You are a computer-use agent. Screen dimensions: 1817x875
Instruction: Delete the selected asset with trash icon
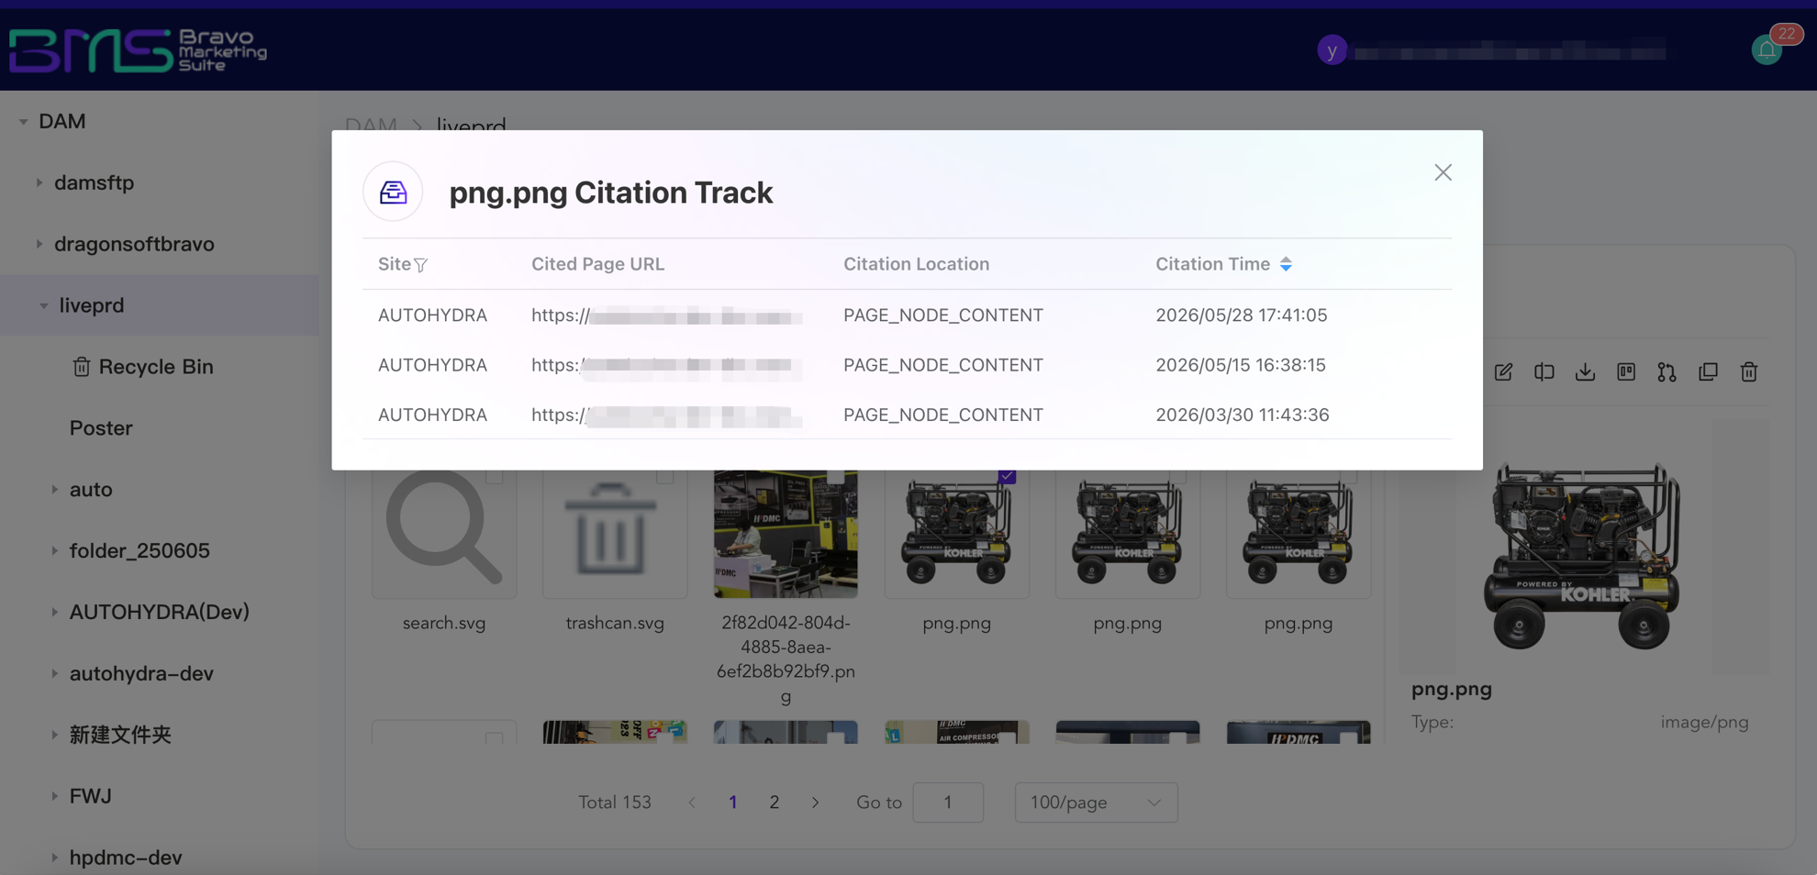tap(1749, 371)
